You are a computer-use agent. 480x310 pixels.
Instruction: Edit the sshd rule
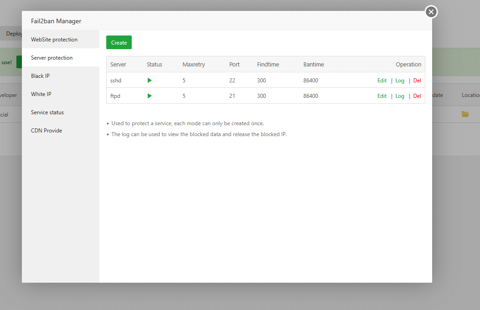382,81
